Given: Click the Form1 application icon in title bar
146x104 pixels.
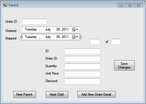Looking at the screenshot, I should (x=5, y=5).
